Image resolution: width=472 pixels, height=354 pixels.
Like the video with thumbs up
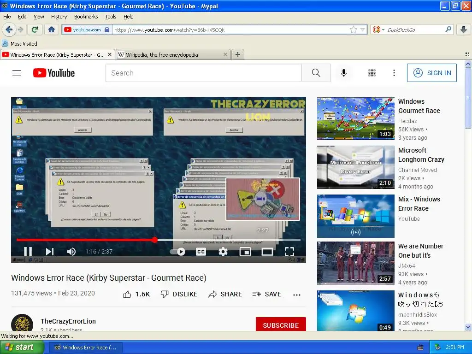(136, 294)
